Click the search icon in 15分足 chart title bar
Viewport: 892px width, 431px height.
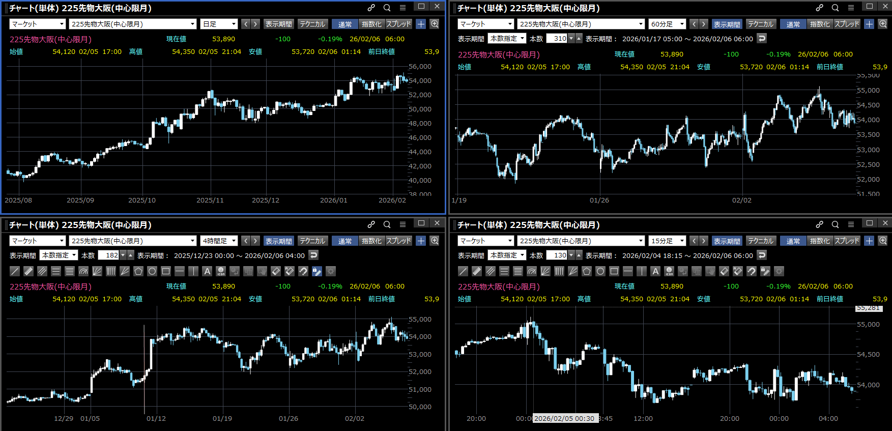835,224
